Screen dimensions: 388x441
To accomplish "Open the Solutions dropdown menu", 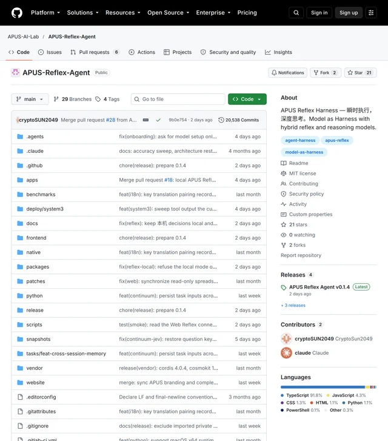I will tap(82, 13).
